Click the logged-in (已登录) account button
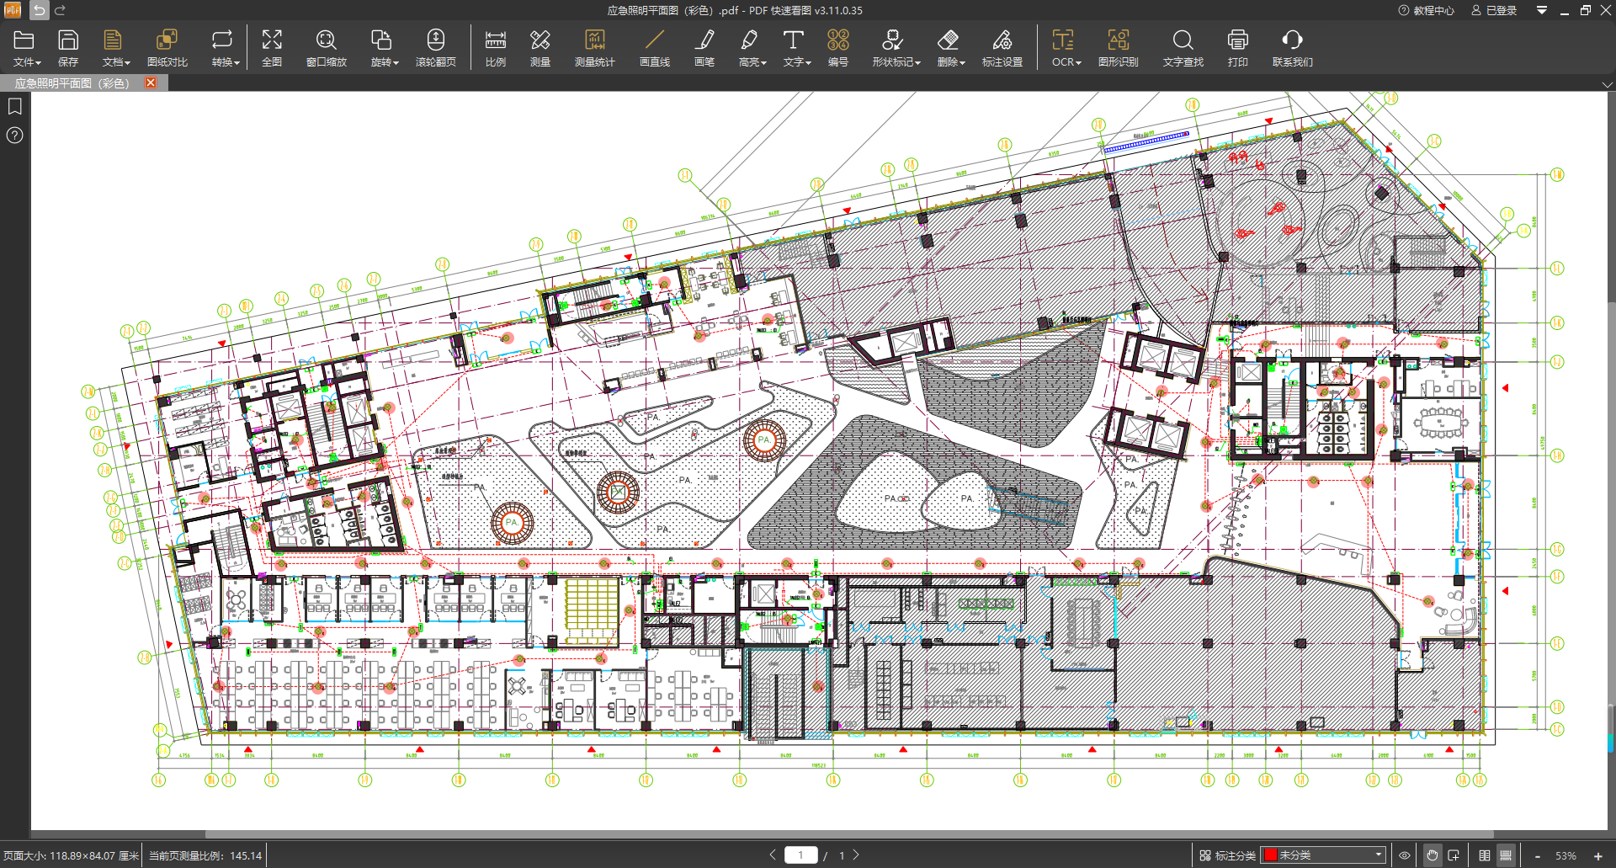The image size is (1616, 868). pyautogui.click(x=1494, y=10)
